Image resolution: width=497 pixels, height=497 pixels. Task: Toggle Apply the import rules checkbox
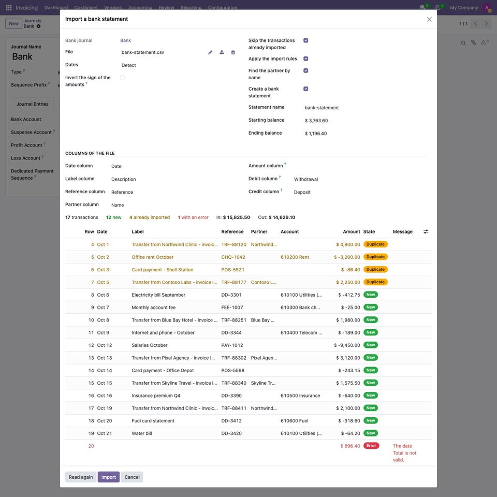305,59
